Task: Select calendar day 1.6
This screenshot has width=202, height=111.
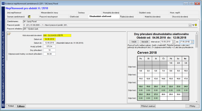Action: click(171, 63)
